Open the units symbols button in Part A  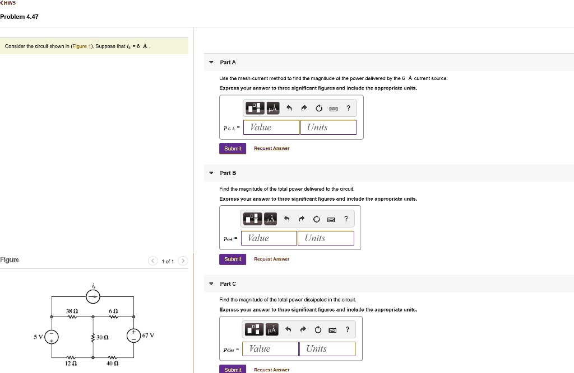(273, 108)
